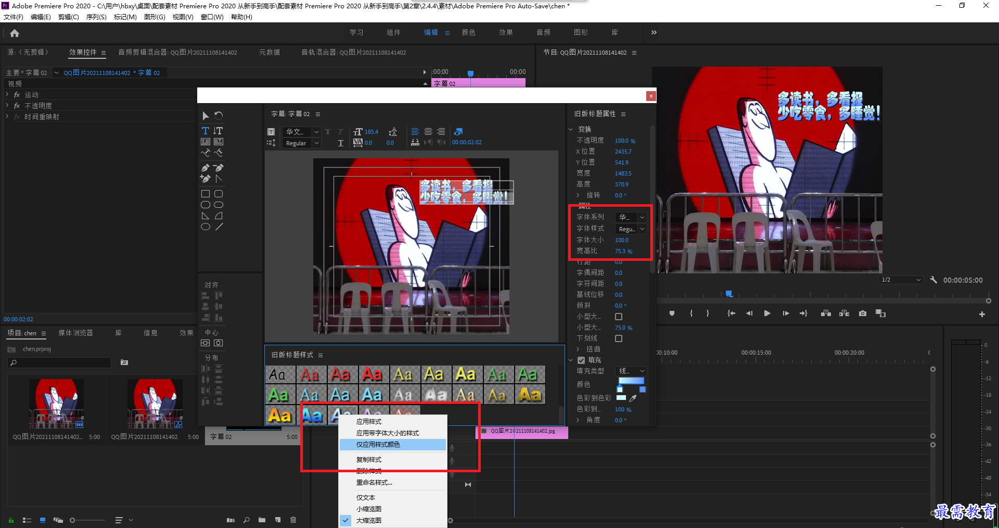Screen dimensions: 999x528
Task: Select the horizontal Type tool
Action: 206,131
